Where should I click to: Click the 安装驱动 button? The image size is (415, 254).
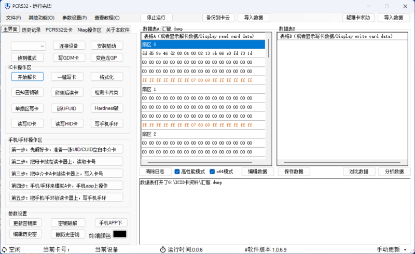107,46
